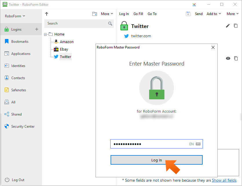Viewport: 242px width, 186px height.
Task: Open the More dropdown in editor toolbar
Action: point(232,14)
